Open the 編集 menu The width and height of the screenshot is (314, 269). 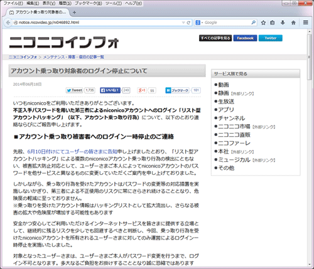[33, 3]
